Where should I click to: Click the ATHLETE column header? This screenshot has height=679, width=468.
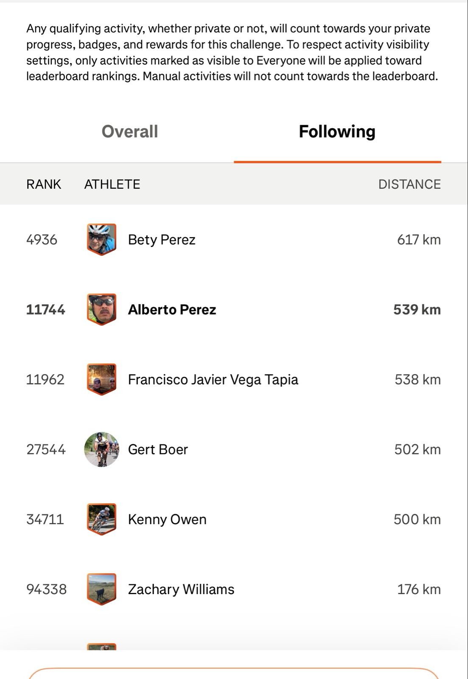tap(112, 184)
